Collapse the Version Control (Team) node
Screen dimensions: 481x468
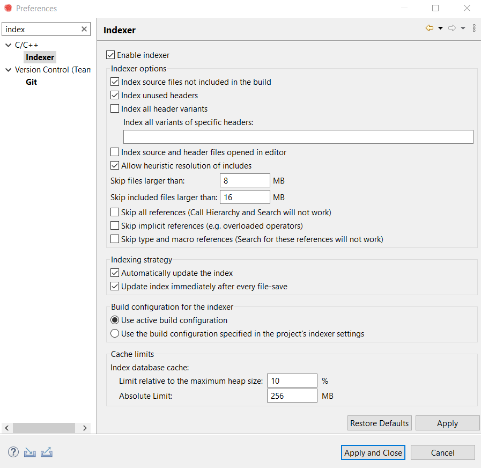point(8,70)
